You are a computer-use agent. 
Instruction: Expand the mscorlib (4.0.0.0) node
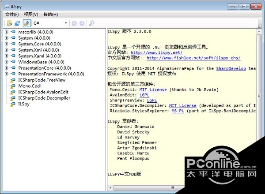click(7, 32)
